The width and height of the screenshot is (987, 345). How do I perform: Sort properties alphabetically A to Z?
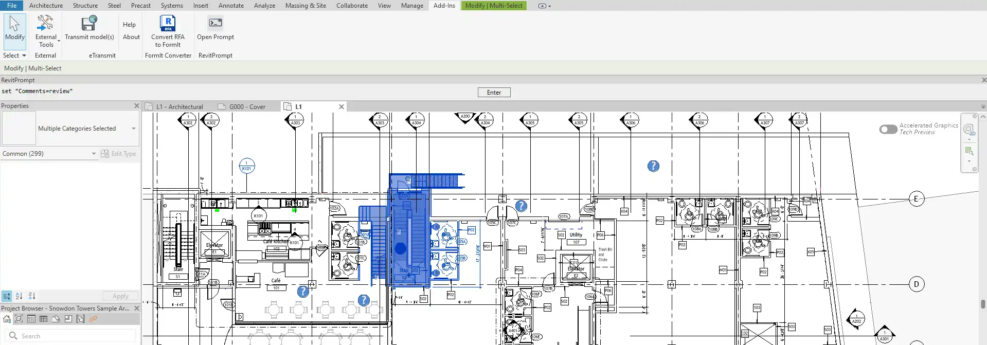[x=19, y=296]
